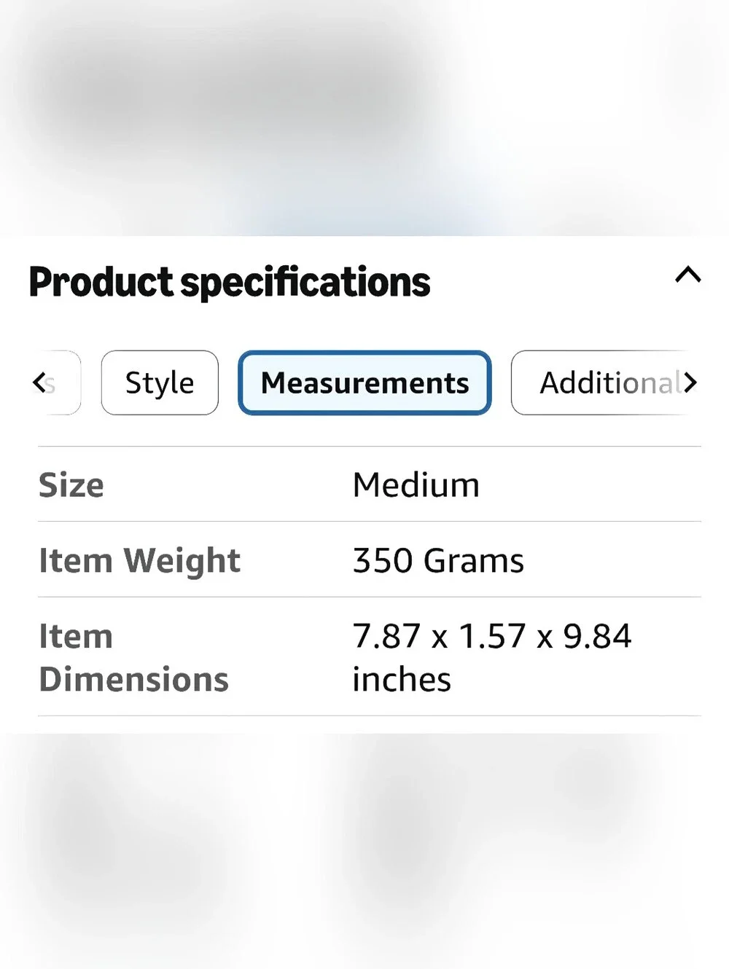Click the word inches in dimensions value

click(402, 679)
